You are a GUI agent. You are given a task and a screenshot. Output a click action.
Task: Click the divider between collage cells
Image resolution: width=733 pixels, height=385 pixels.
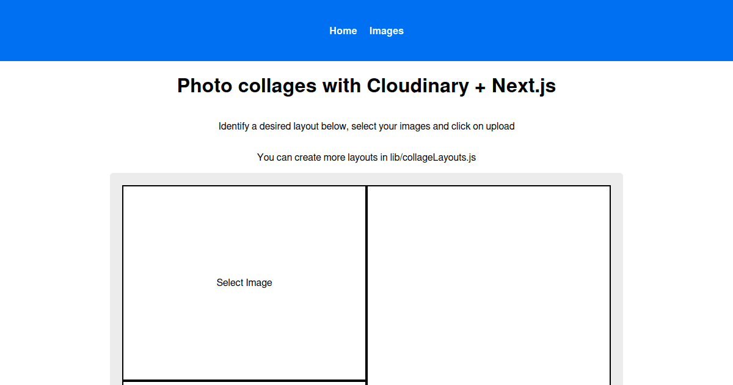[x=366, y=282]
